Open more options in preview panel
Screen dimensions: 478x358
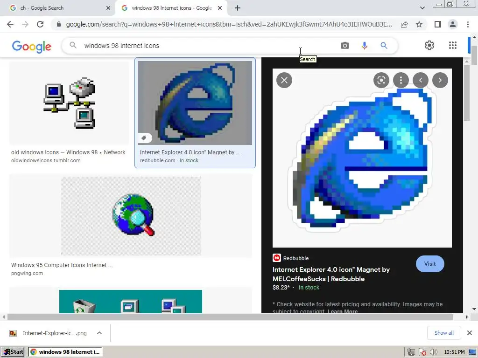(x=401, y=80)
